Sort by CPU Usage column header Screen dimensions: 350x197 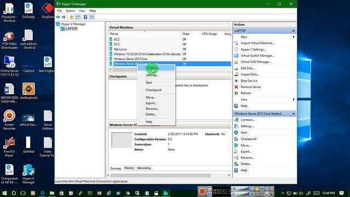[x=212, y=34]
